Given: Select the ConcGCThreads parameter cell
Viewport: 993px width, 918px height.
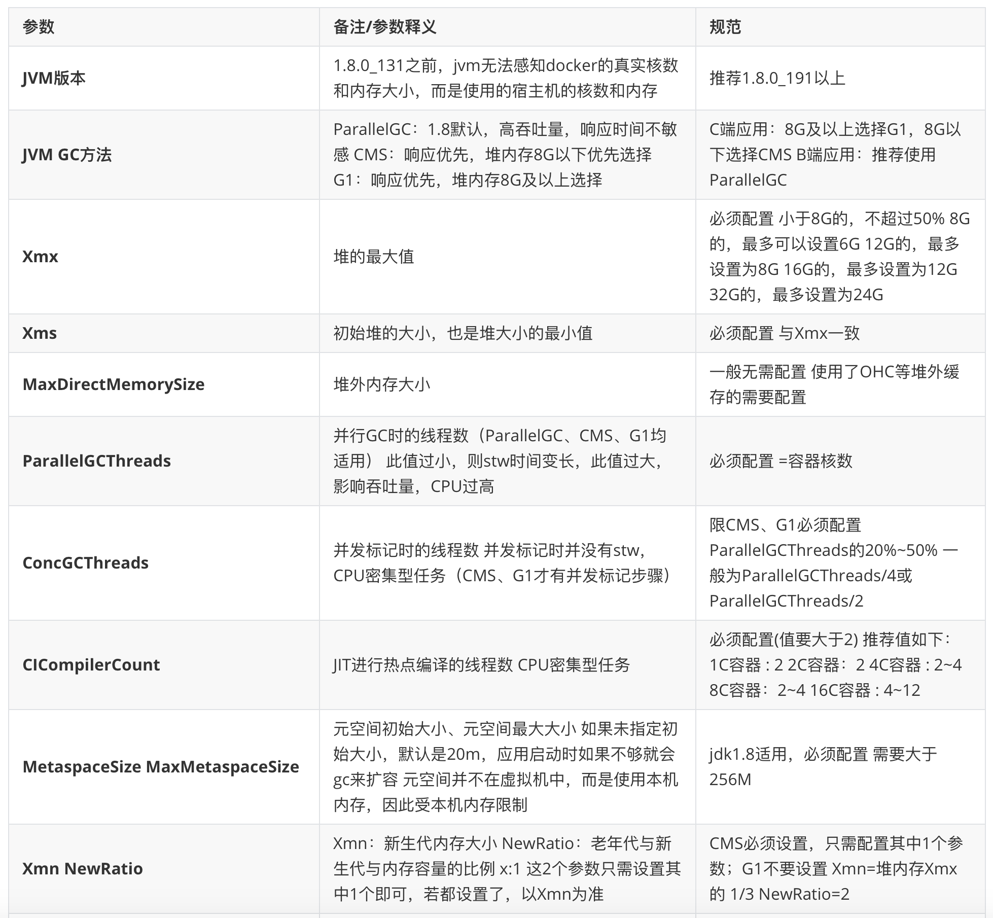Looking at the screenshot, I should pos(164,563).
